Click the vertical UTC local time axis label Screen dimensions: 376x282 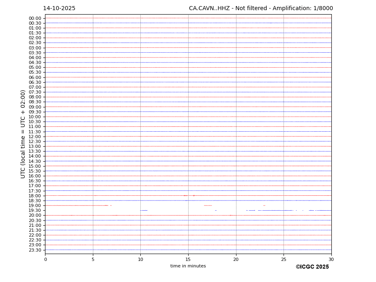pos(23,134)
